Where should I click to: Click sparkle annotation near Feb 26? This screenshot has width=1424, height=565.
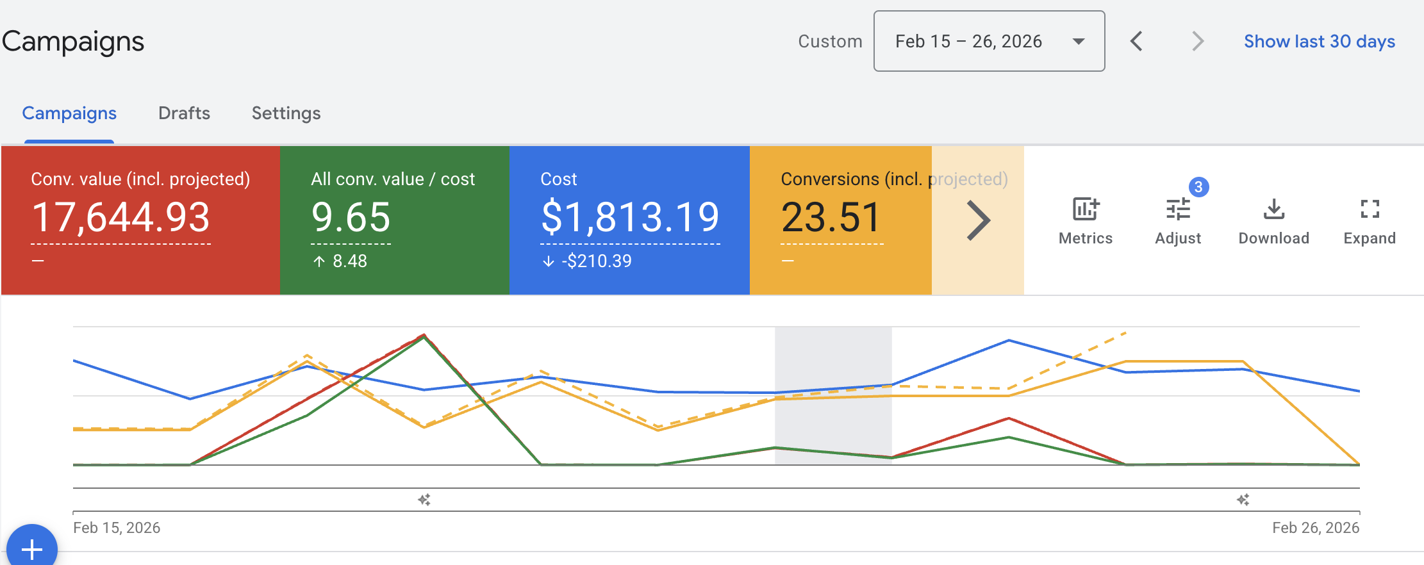click(1243, 500)
